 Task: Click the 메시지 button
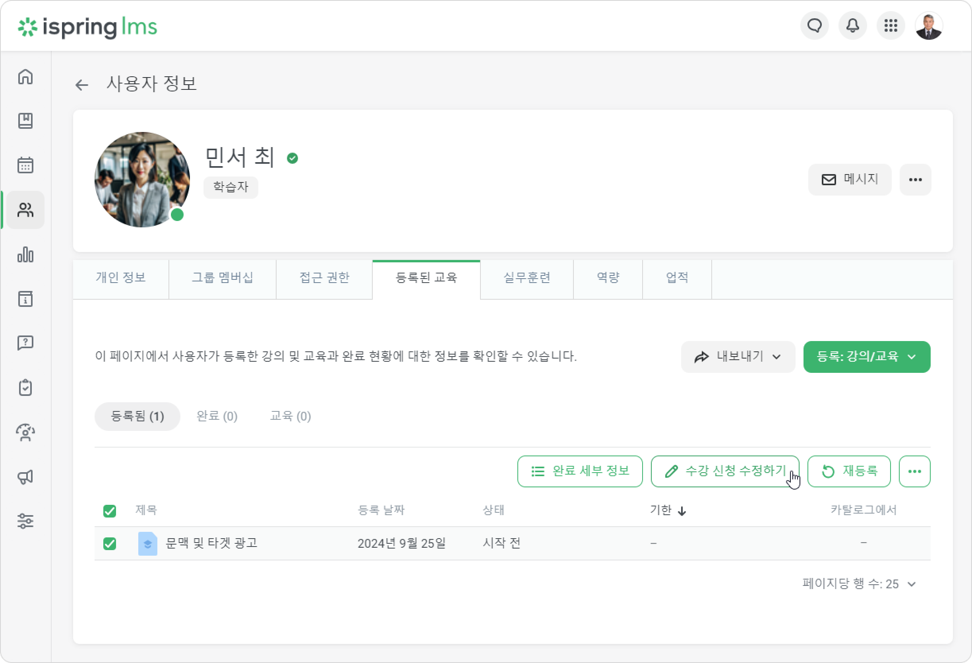(x=850, y=179)
